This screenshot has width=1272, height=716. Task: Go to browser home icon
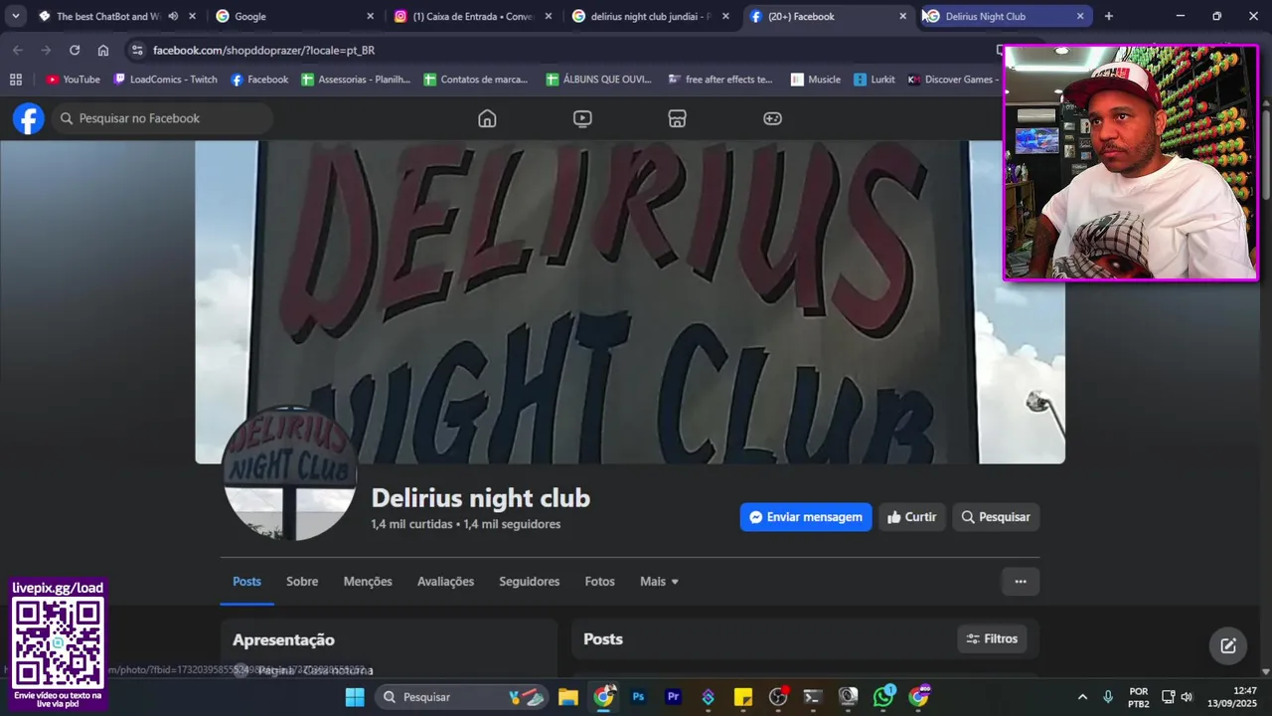pyautogui.click(x=103, y=50)
